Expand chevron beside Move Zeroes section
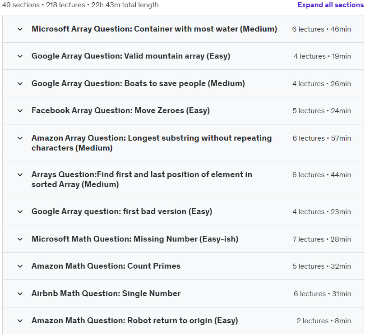 pos(20,111)
